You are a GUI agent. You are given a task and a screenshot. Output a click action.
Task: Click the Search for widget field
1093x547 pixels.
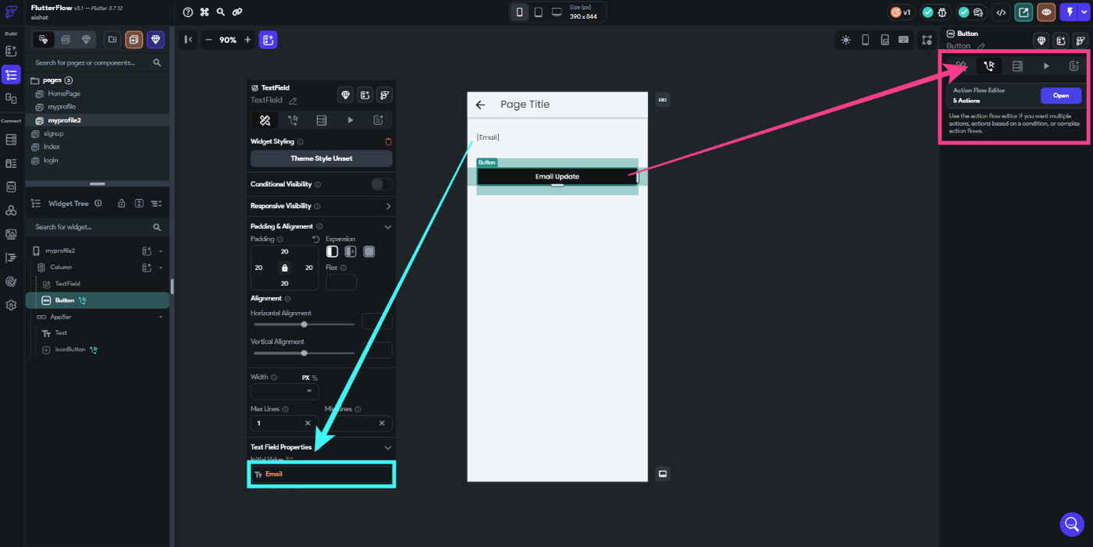(98, 227)
